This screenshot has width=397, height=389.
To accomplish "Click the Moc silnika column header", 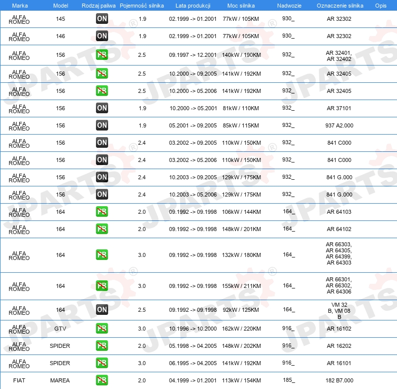I will coord(241,6).
